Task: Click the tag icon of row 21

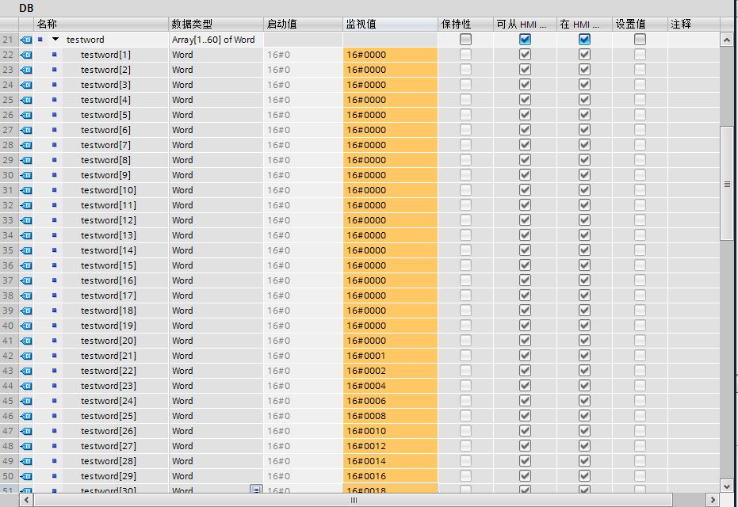Action: [26, 40]
